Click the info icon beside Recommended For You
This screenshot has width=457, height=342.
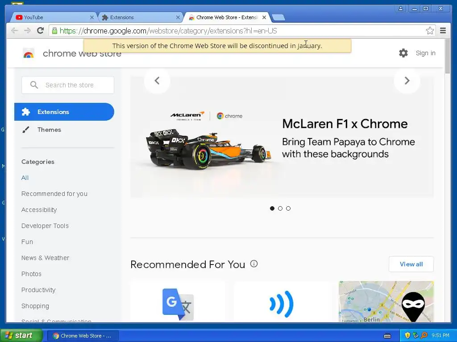point(254,264)
